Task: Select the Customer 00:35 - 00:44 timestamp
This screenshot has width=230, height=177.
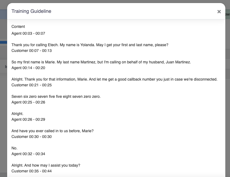Action: 31,171
